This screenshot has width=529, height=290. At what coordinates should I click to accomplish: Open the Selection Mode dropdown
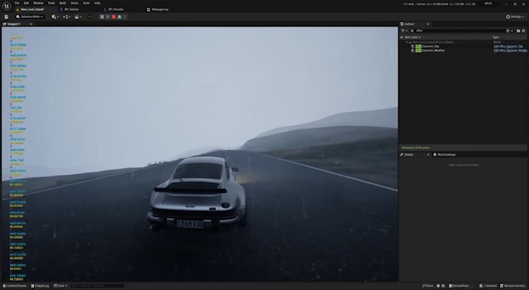[30, 16]
